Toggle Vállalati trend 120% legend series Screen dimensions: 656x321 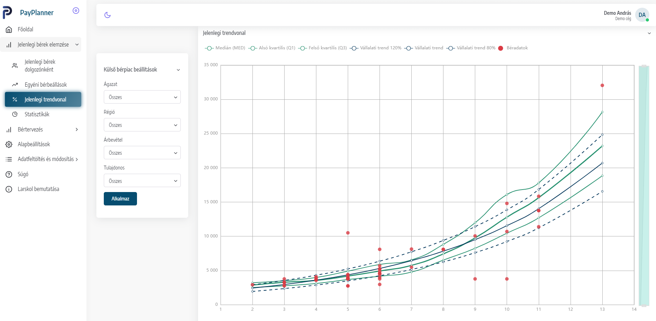point(375,48)
